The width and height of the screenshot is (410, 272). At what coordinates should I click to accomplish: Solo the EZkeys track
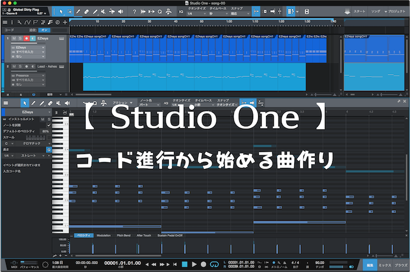[x=20, y=39]
